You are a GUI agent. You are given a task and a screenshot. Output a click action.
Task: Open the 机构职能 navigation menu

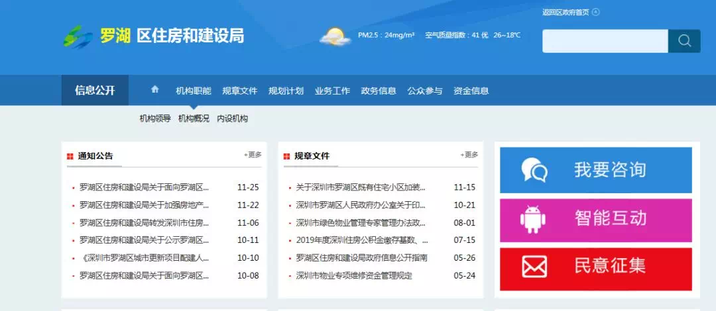point(193,91)
